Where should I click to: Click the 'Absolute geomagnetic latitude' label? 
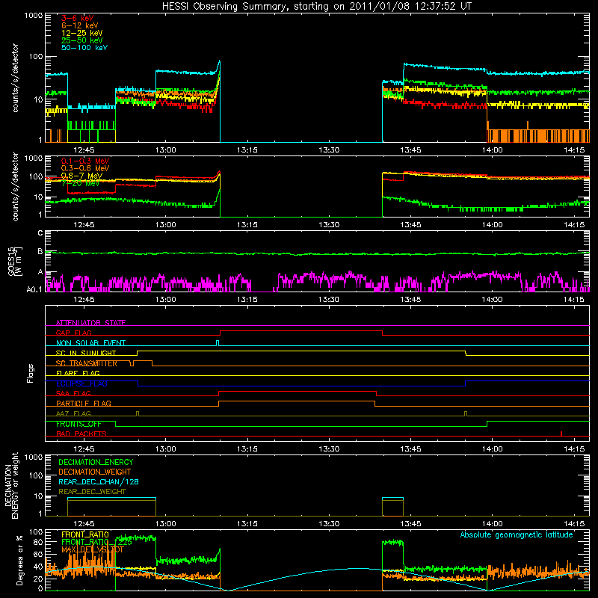point(517,534)
